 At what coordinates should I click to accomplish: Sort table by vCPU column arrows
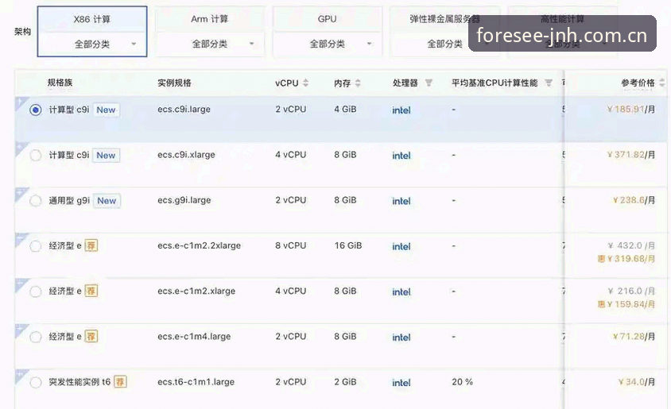(x=305, y=83)
